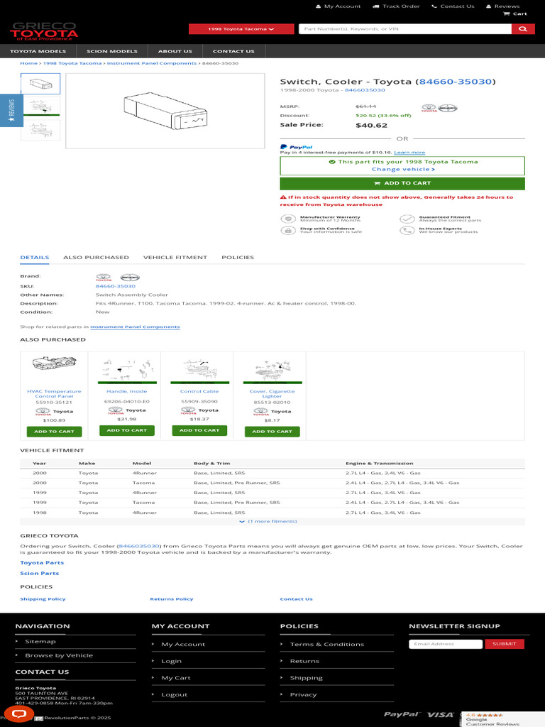Image resolution: width=545 pixels, height=727 pixels.
Task: Open related Instrument Panel Components link
Action: [135, 327]
